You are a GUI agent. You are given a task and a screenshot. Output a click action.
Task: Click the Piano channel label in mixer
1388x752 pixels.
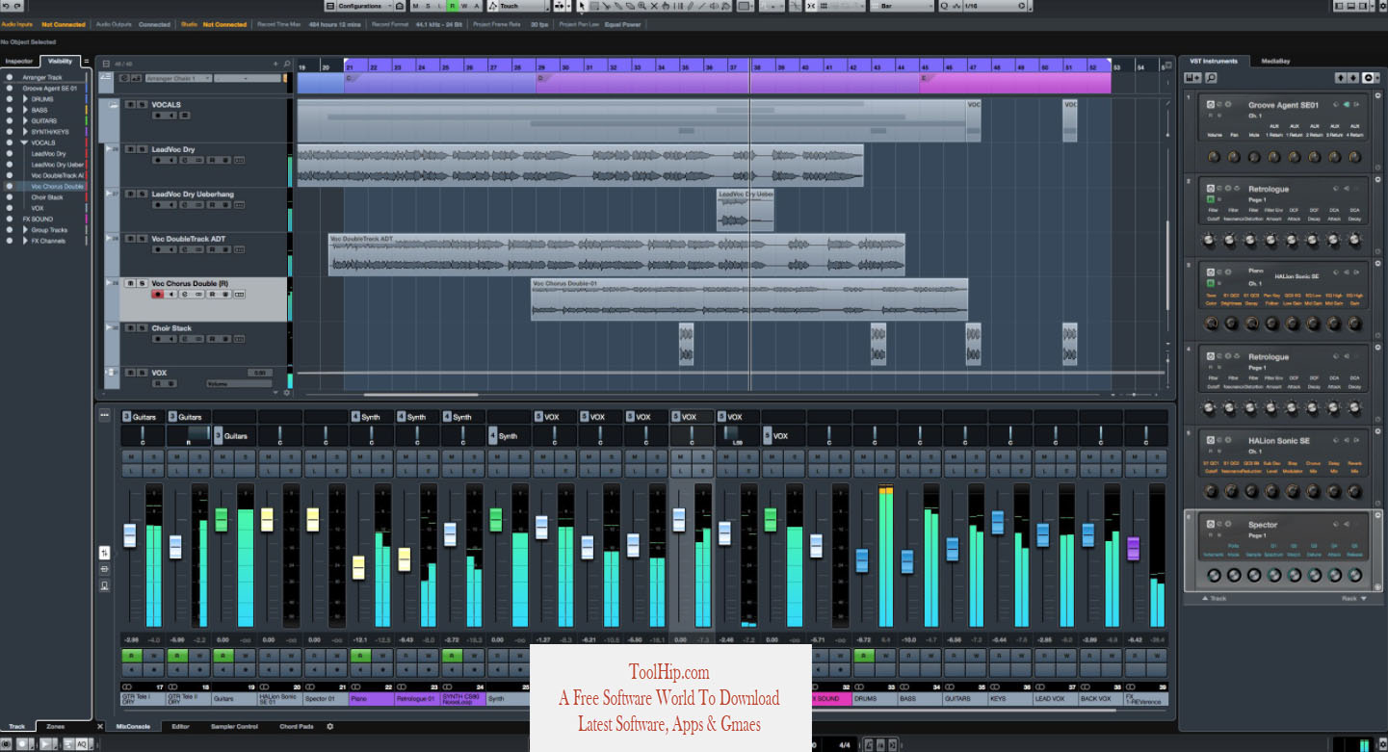tap(371, 698)
